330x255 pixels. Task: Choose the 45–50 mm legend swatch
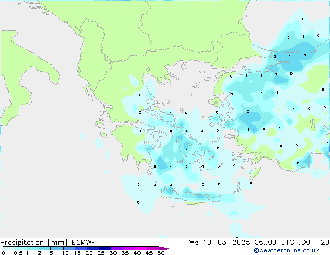click(153, 248)
